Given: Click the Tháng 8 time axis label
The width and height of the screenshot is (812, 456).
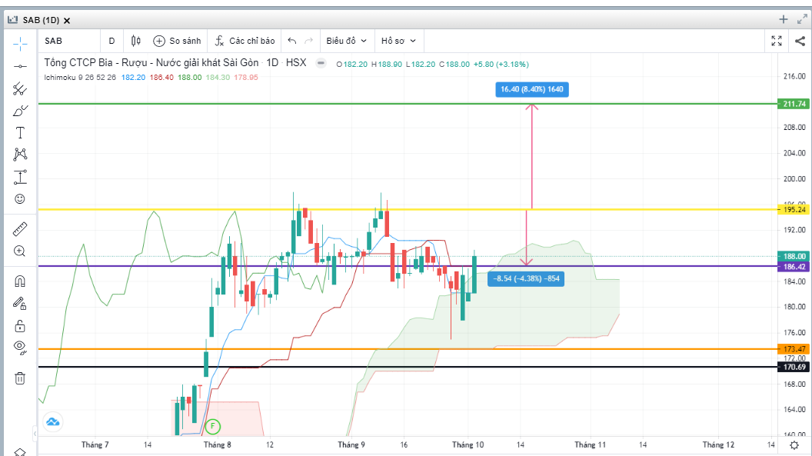Looking at the screenshot, I should [x=218, y=444].
